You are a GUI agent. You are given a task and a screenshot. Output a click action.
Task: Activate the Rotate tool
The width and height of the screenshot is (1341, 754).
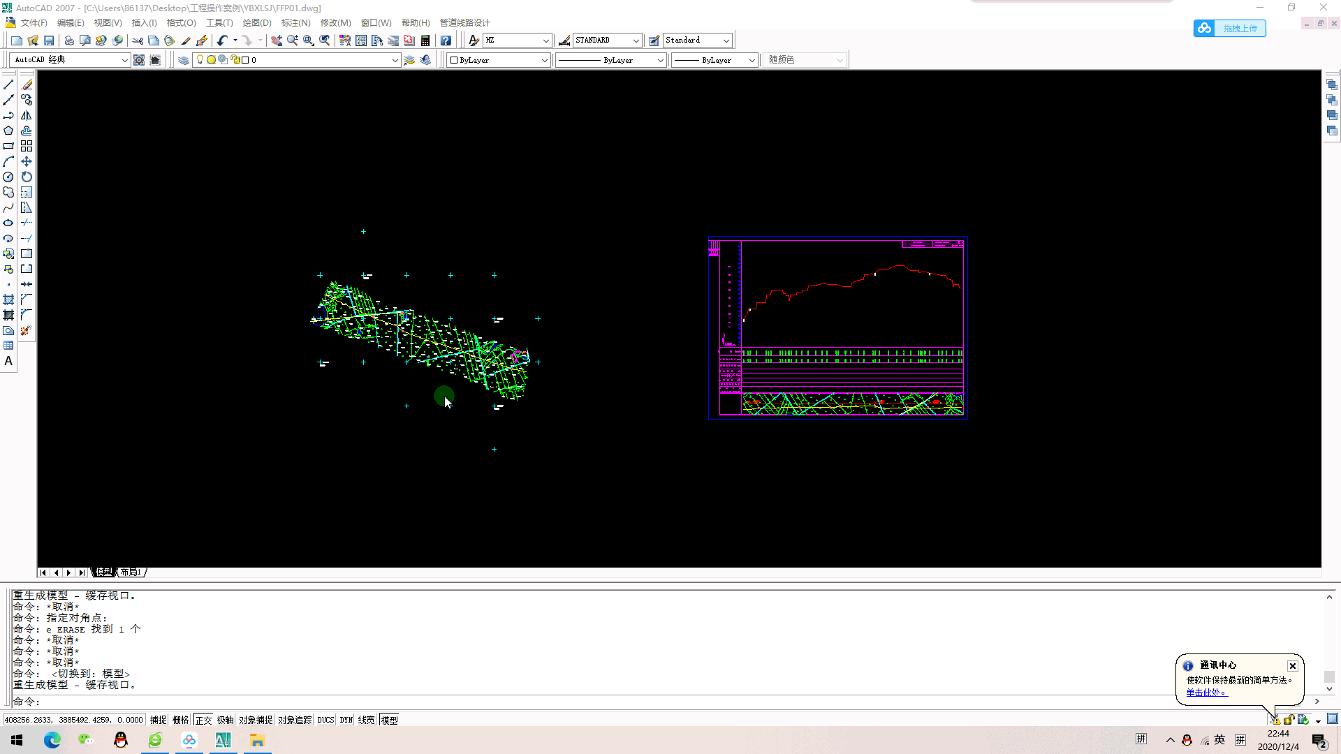pos(27,177)
